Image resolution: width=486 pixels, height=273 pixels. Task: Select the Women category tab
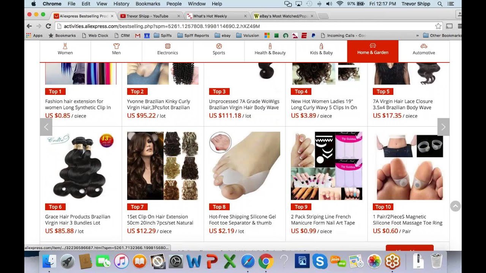pos(65,51)
